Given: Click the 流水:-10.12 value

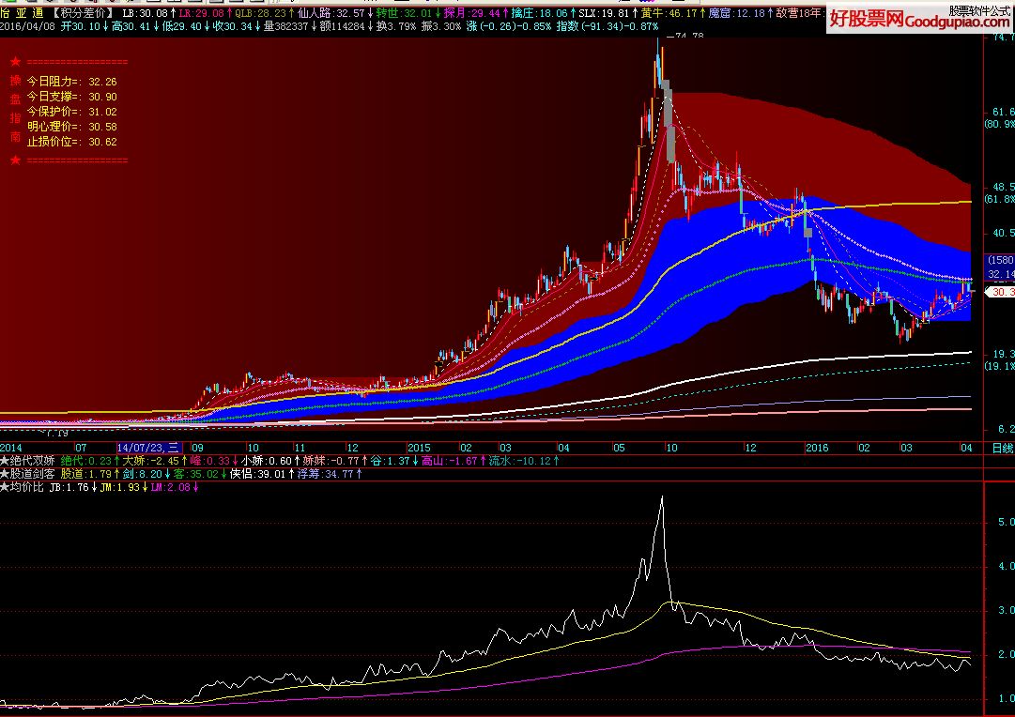Looking at the screenshot, I should (x=519, y=461).
